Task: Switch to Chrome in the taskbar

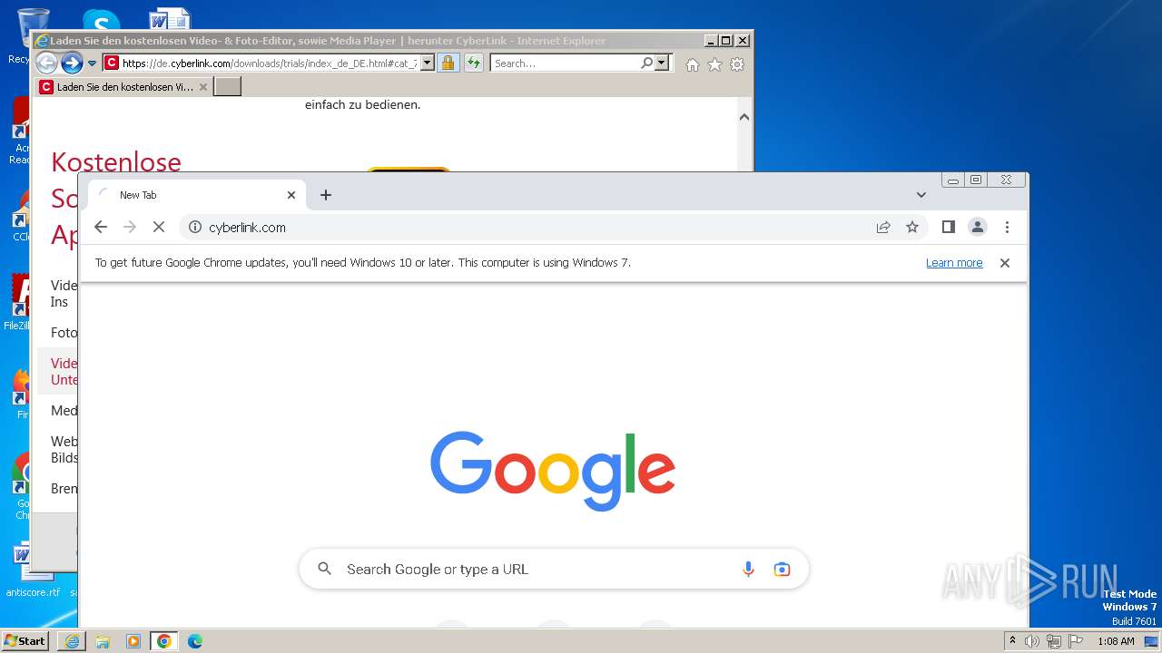Action: tap(164, 641)
